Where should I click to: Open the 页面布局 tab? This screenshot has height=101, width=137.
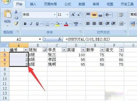pos(50,4)
